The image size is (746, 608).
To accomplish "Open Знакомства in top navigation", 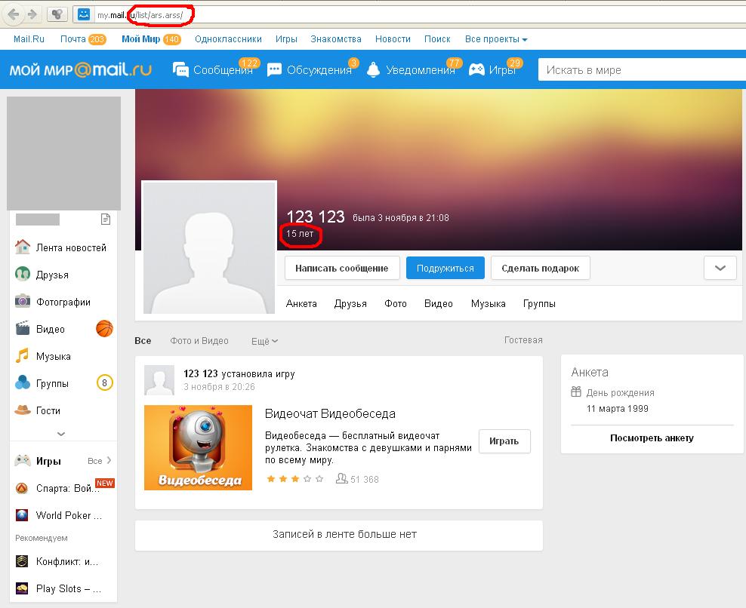I will (336, 39).
